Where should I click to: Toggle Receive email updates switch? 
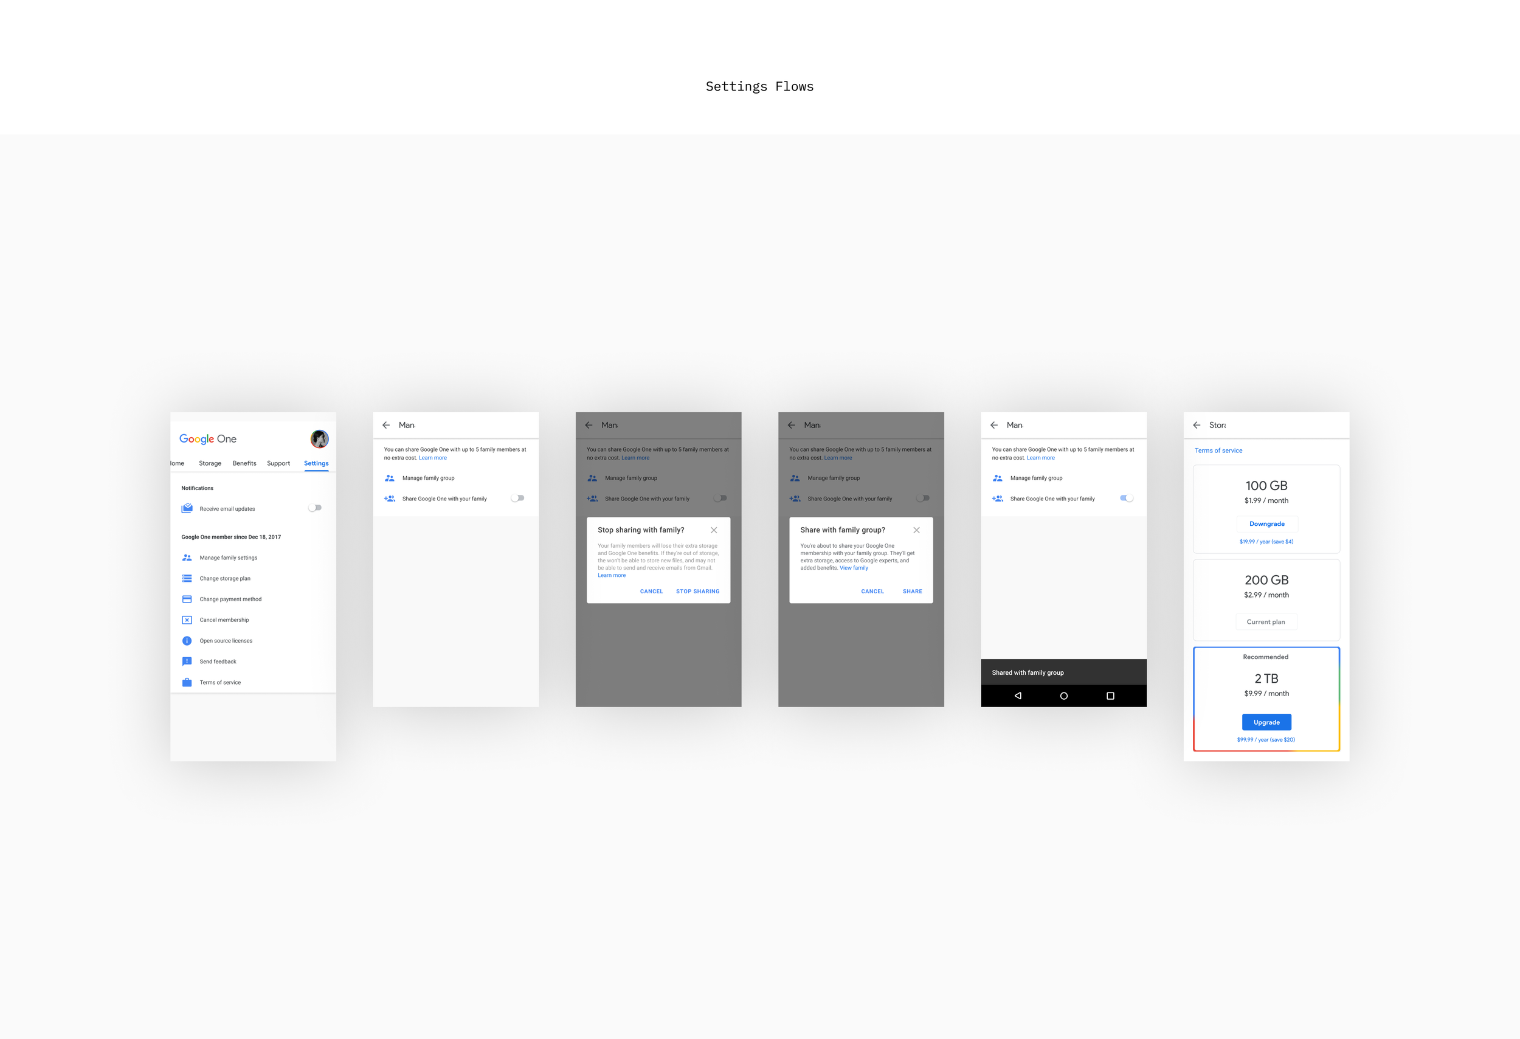(x=314, y=508)
